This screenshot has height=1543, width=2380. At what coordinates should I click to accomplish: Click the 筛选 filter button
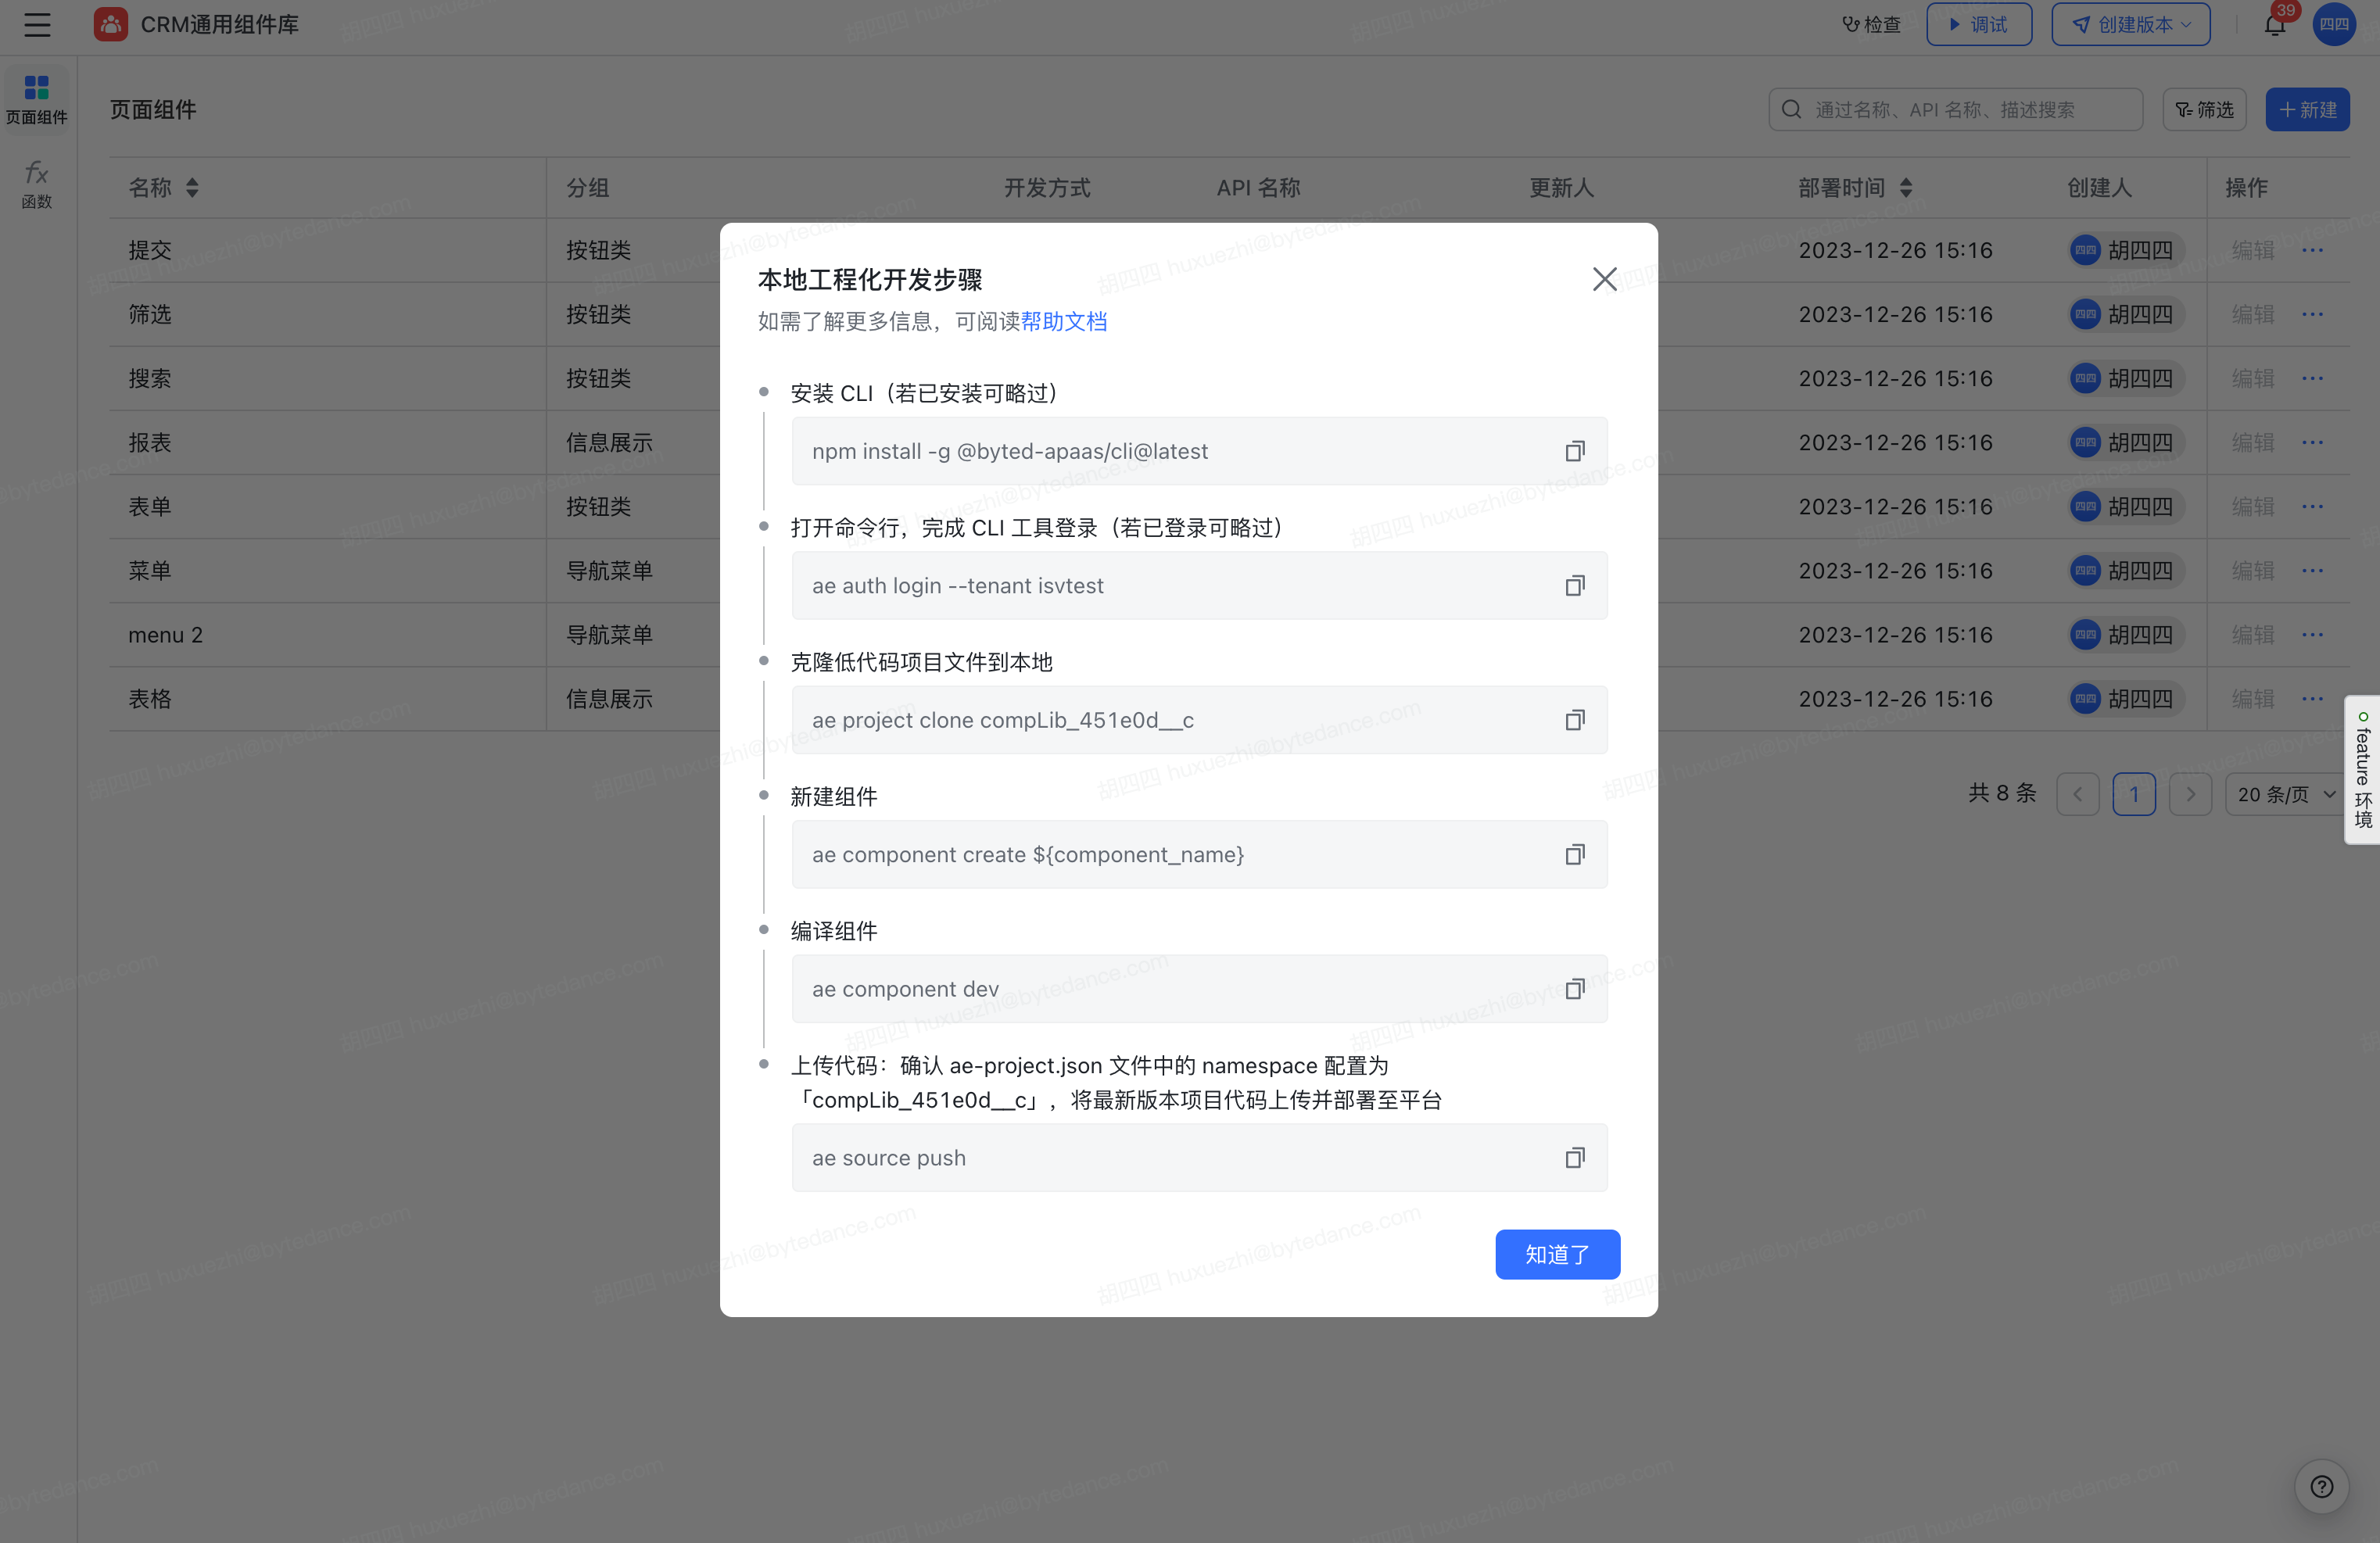2204,110
